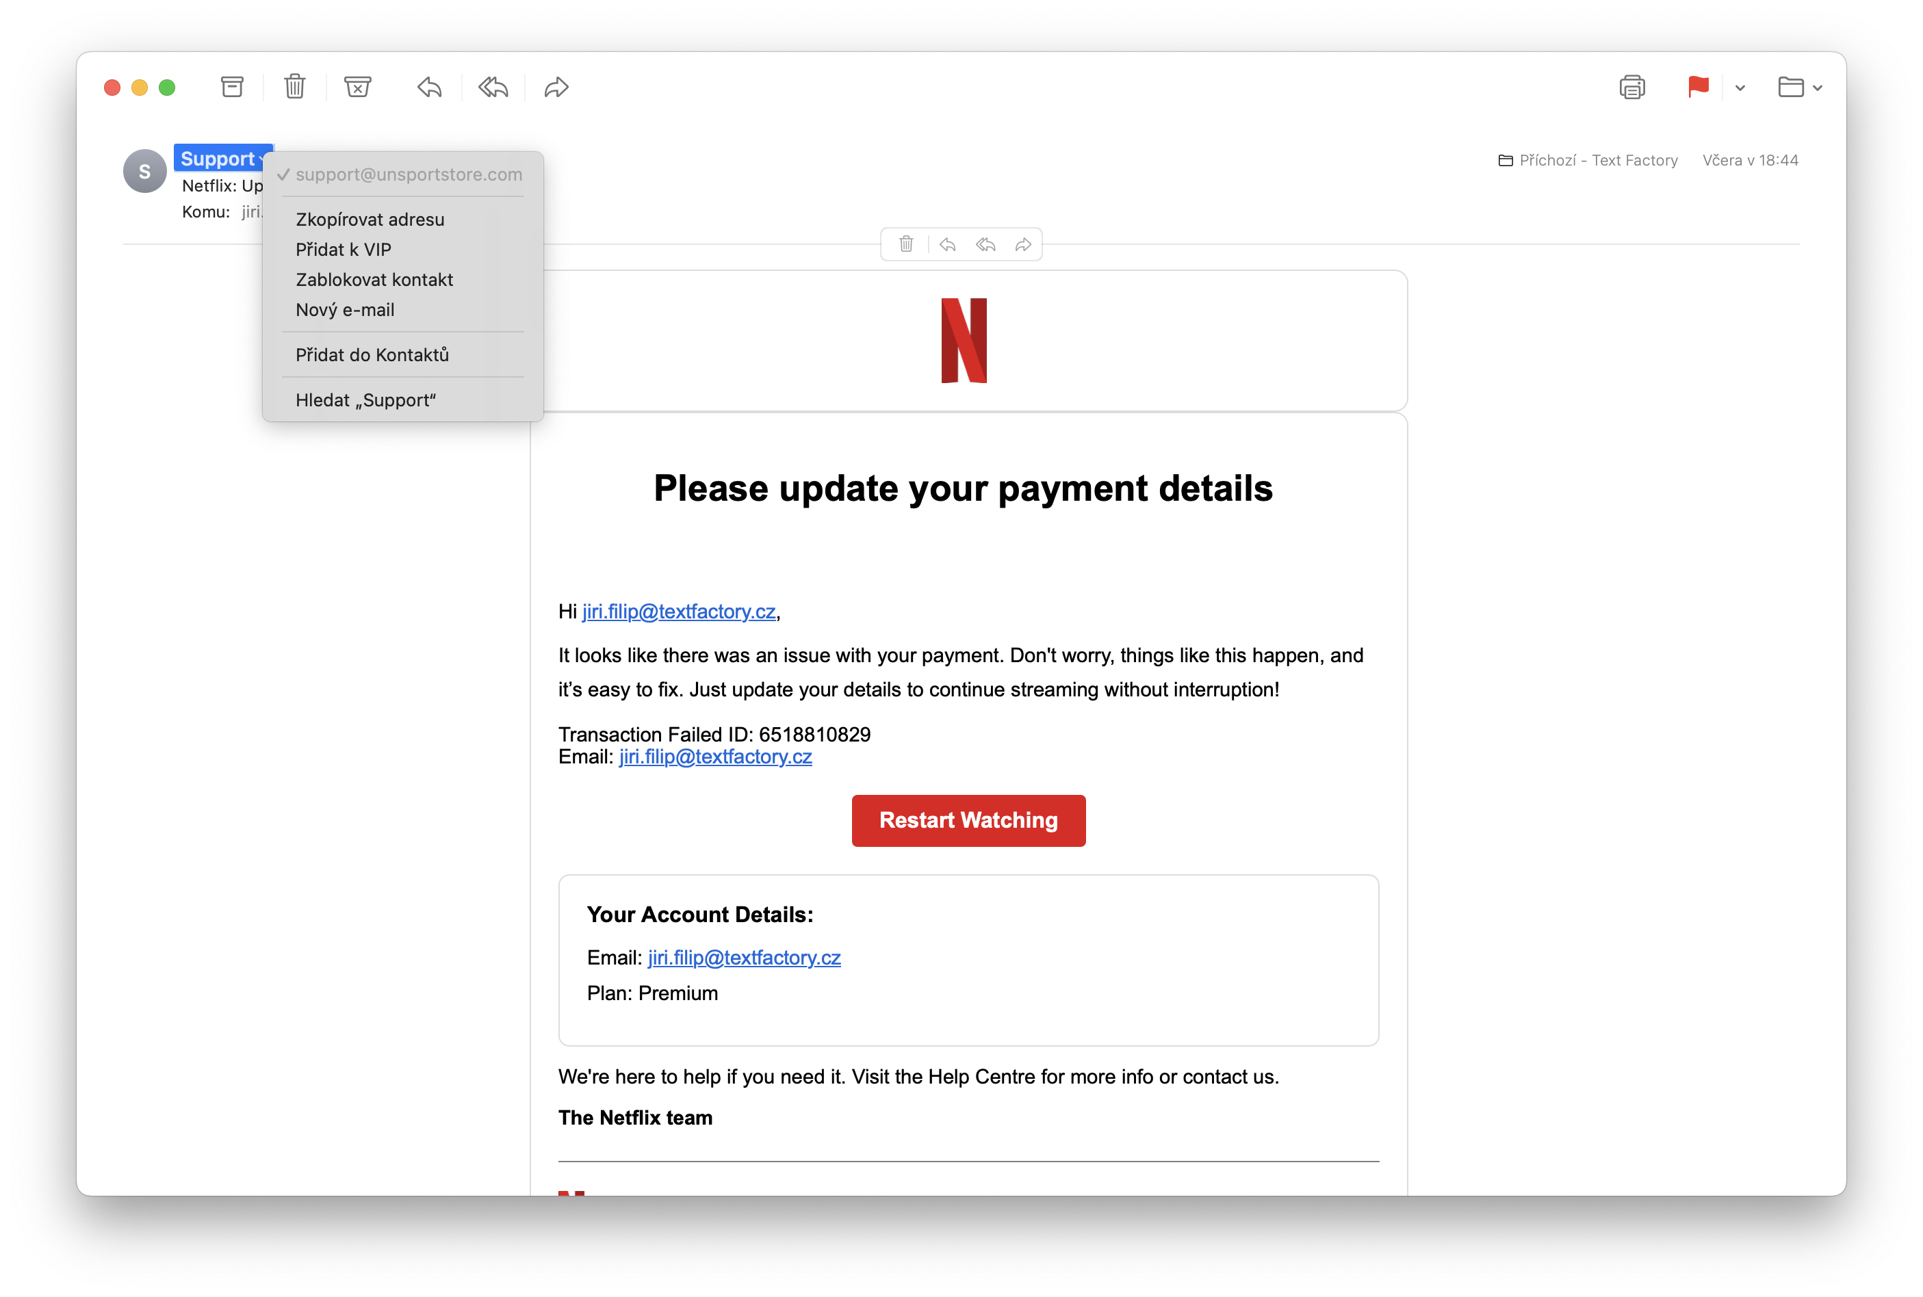
Task: Select "Hledat „Support"" menu entry
Action: tap(367, 399)
